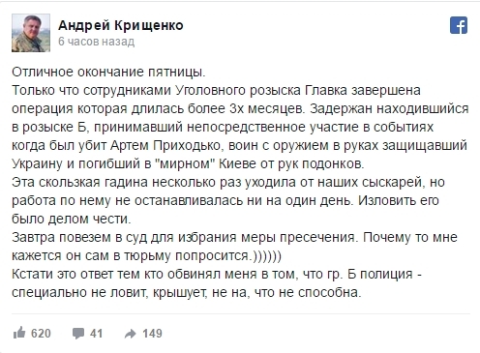Screen dimensions: 480x353
Task: View the 41 comments count
Action: point(96,334)
